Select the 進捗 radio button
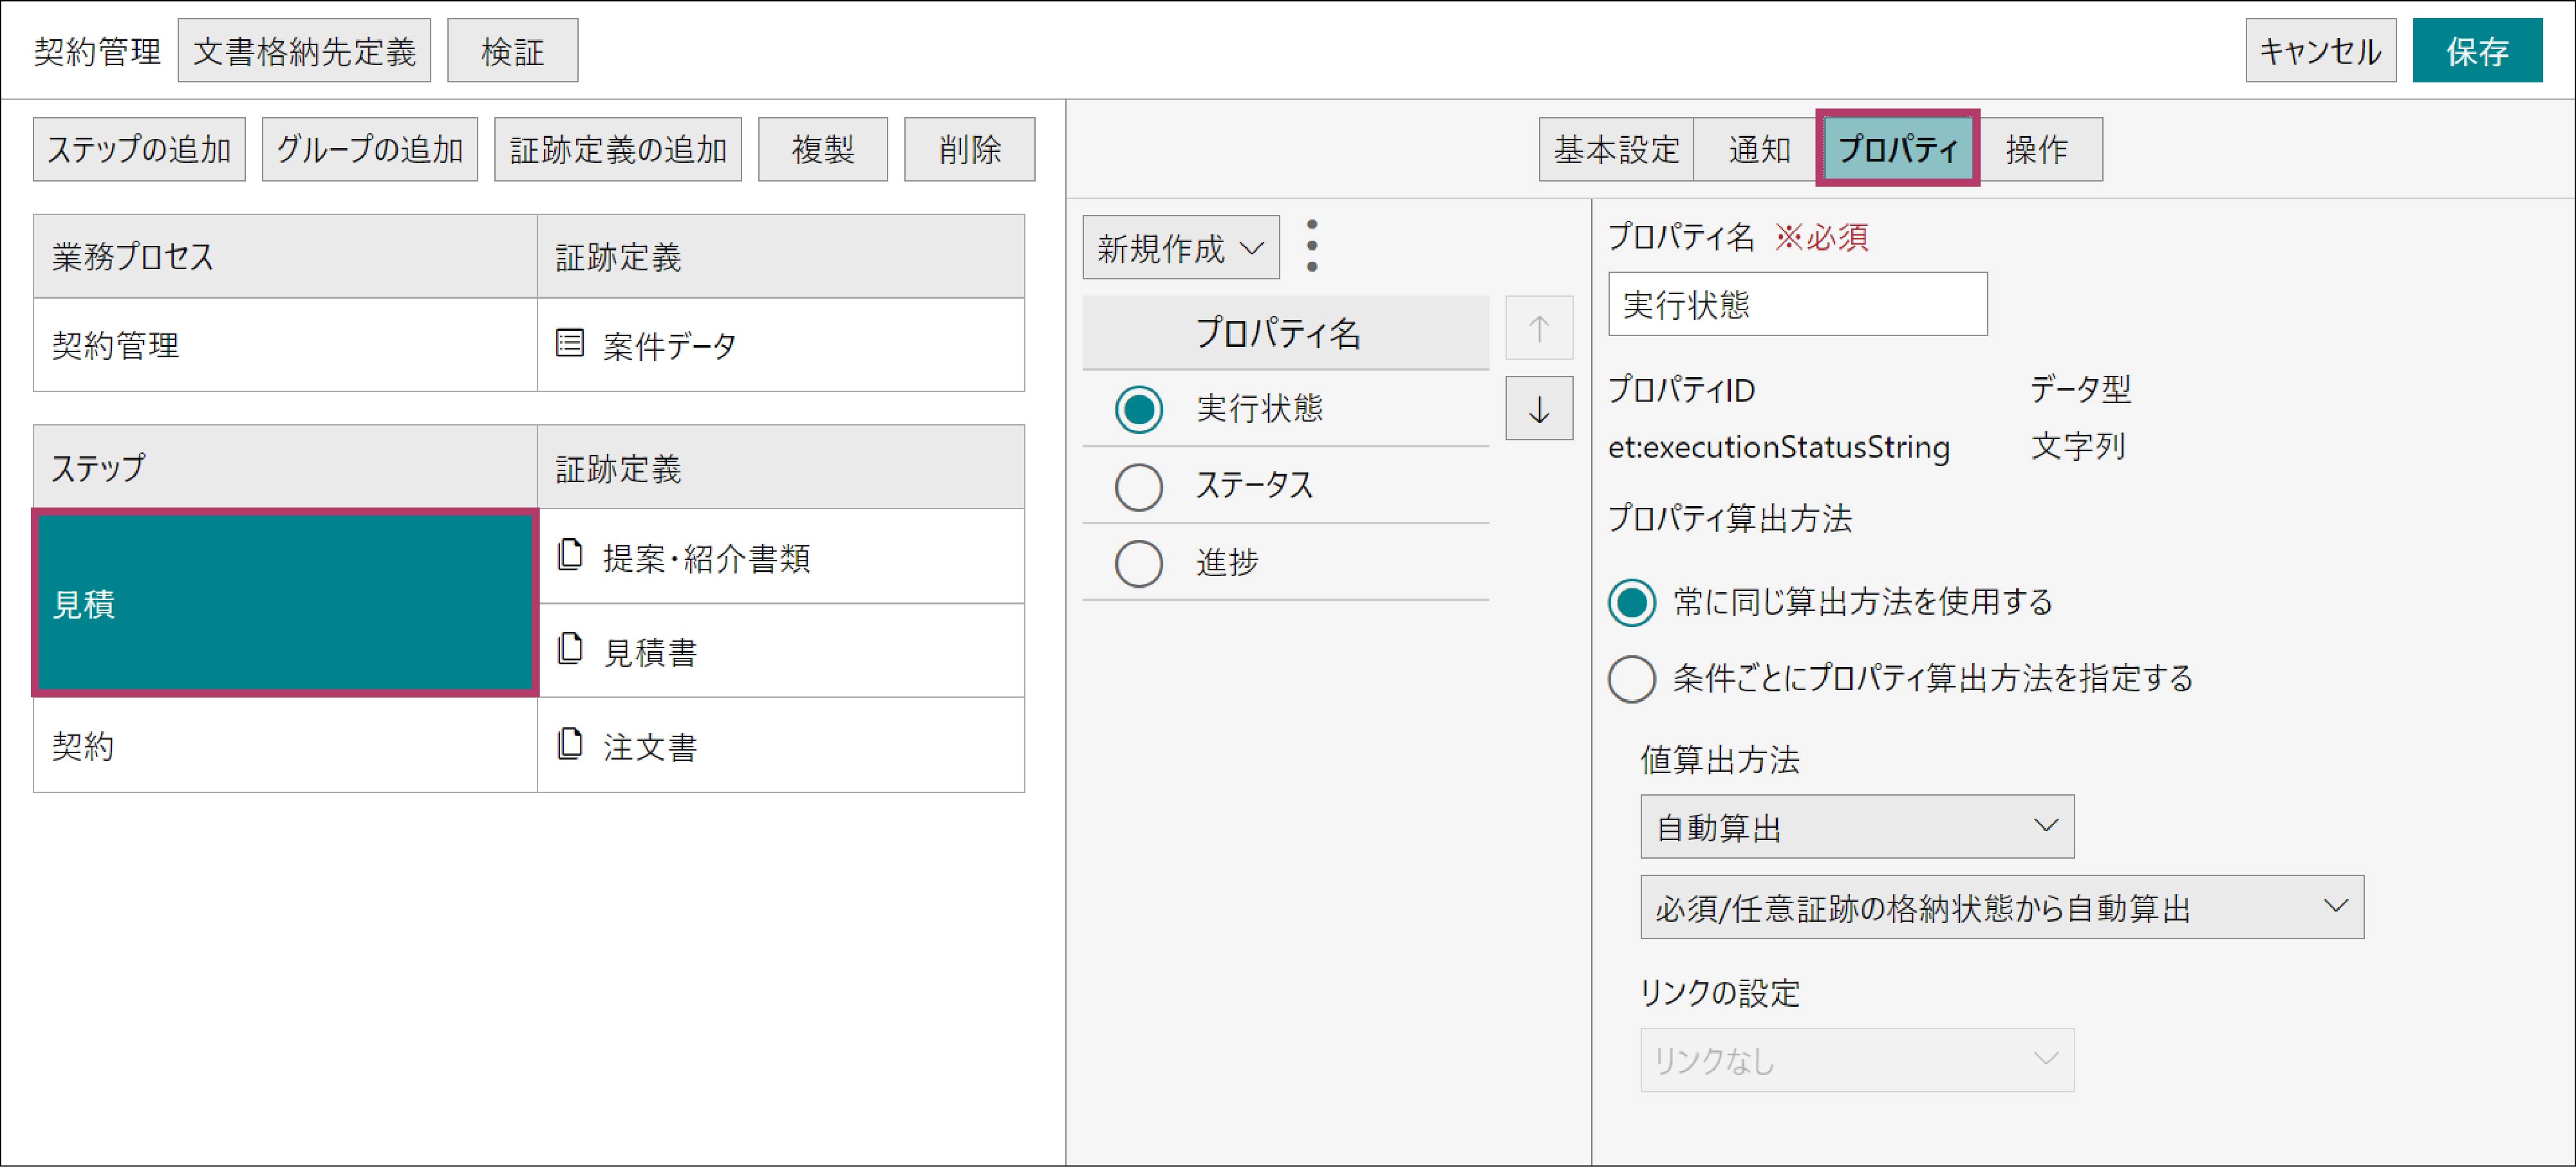Viewport: 2576px width, 1167px height. coord(1138,564)
